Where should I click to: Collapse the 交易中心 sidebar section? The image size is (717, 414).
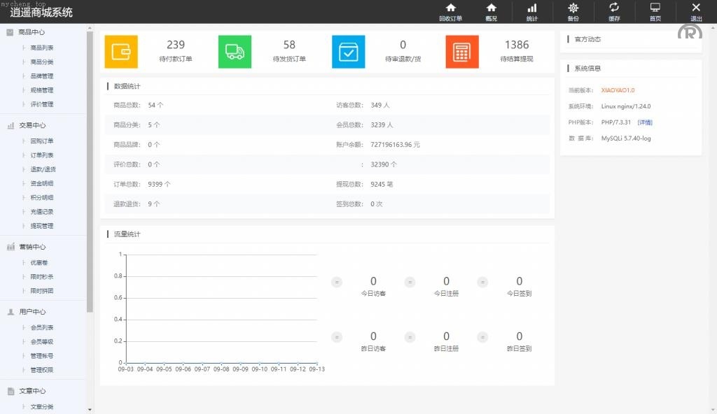[x=32, y=125]
